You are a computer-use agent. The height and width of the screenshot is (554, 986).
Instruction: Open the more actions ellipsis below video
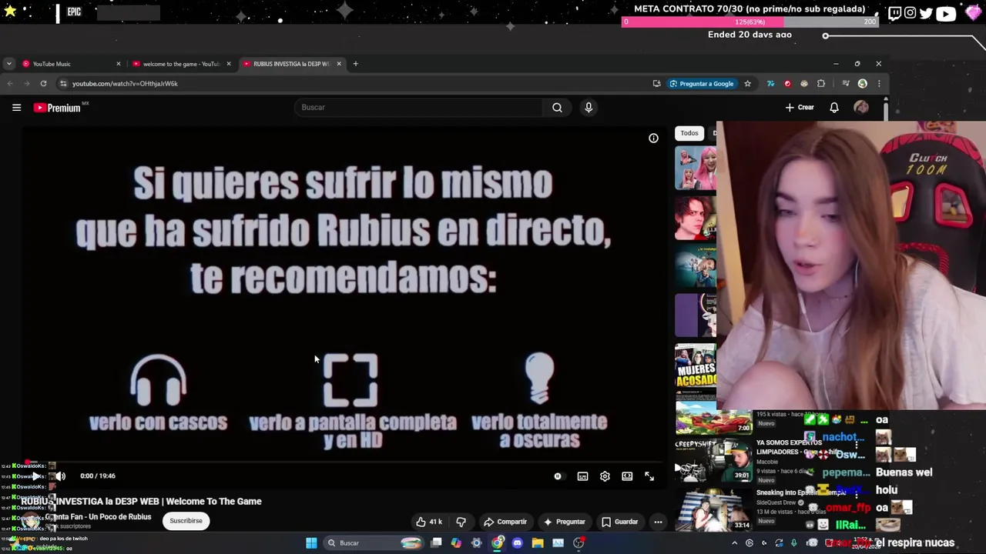point(658,522)
